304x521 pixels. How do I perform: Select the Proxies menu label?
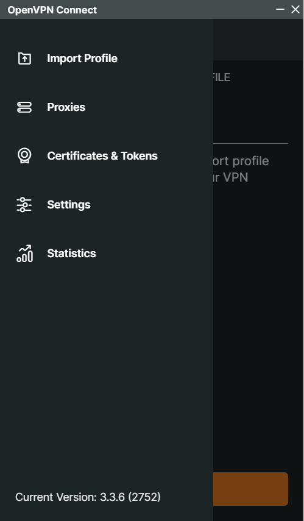pos(66,107)
